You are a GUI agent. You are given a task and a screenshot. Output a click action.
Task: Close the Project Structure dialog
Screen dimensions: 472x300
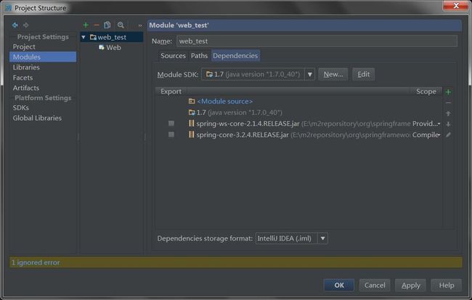point(456,5)
